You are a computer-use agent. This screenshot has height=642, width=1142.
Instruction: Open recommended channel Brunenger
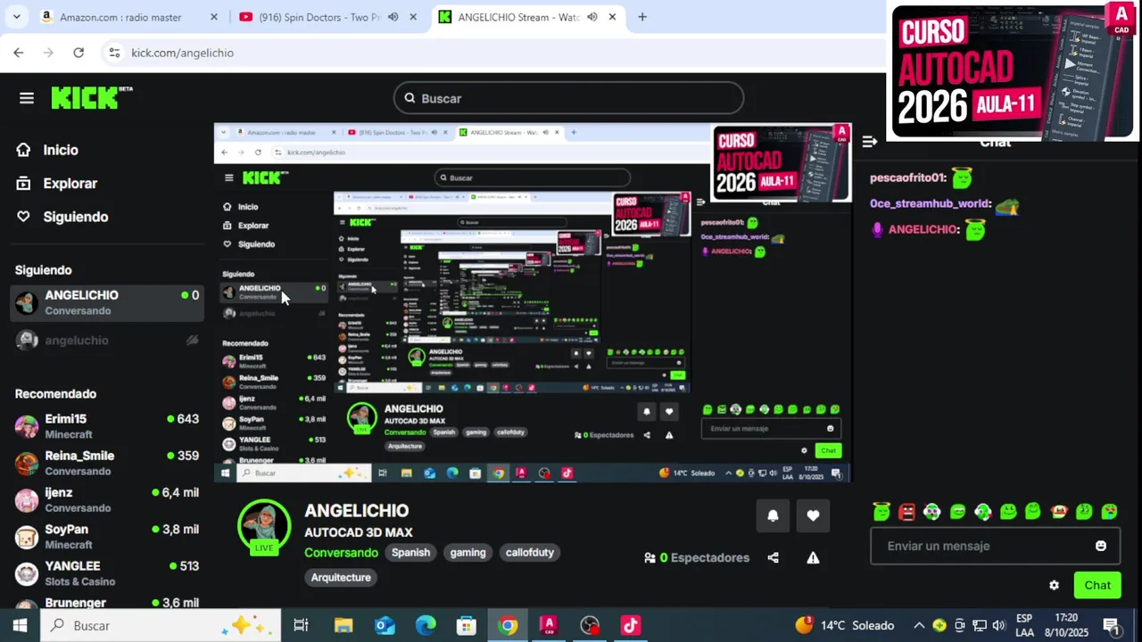pyautogui.click(x=107, y=602)
